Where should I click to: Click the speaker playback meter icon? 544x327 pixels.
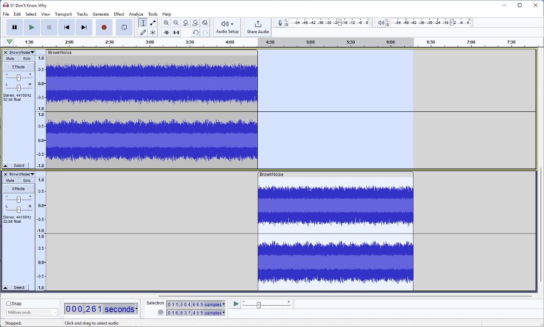(x=381, y=23)
